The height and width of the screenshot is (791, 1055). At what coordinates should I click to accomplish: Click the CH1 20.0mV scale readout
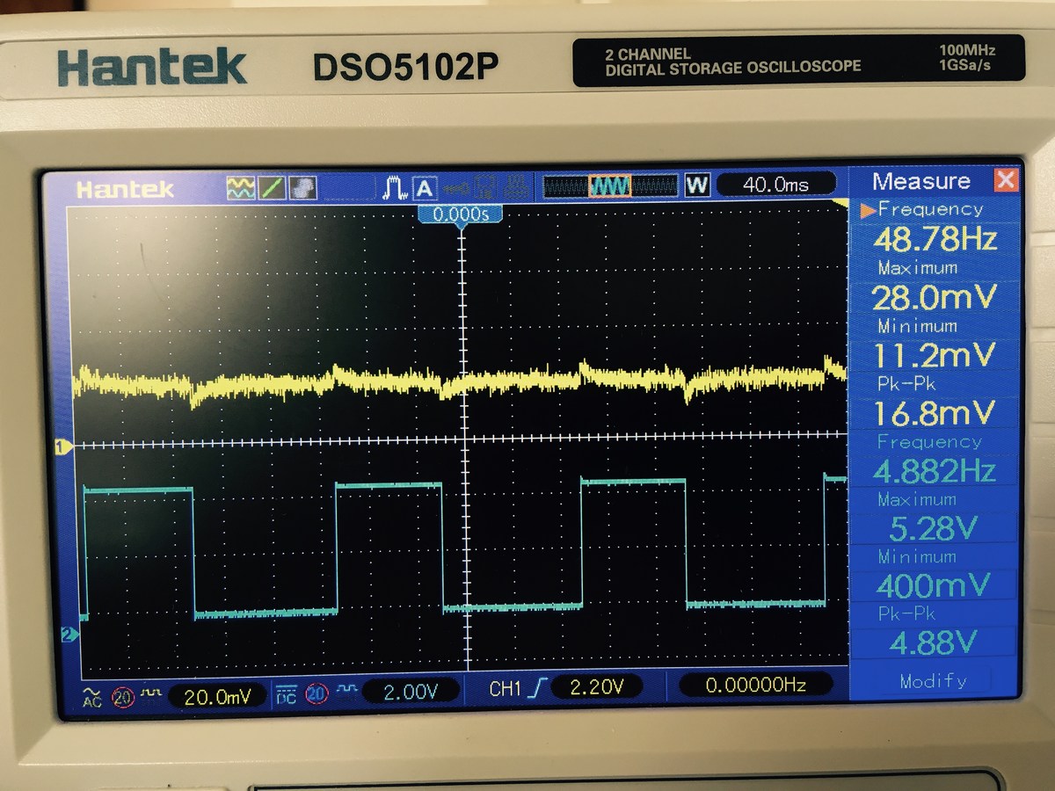(x=215, y=696)
